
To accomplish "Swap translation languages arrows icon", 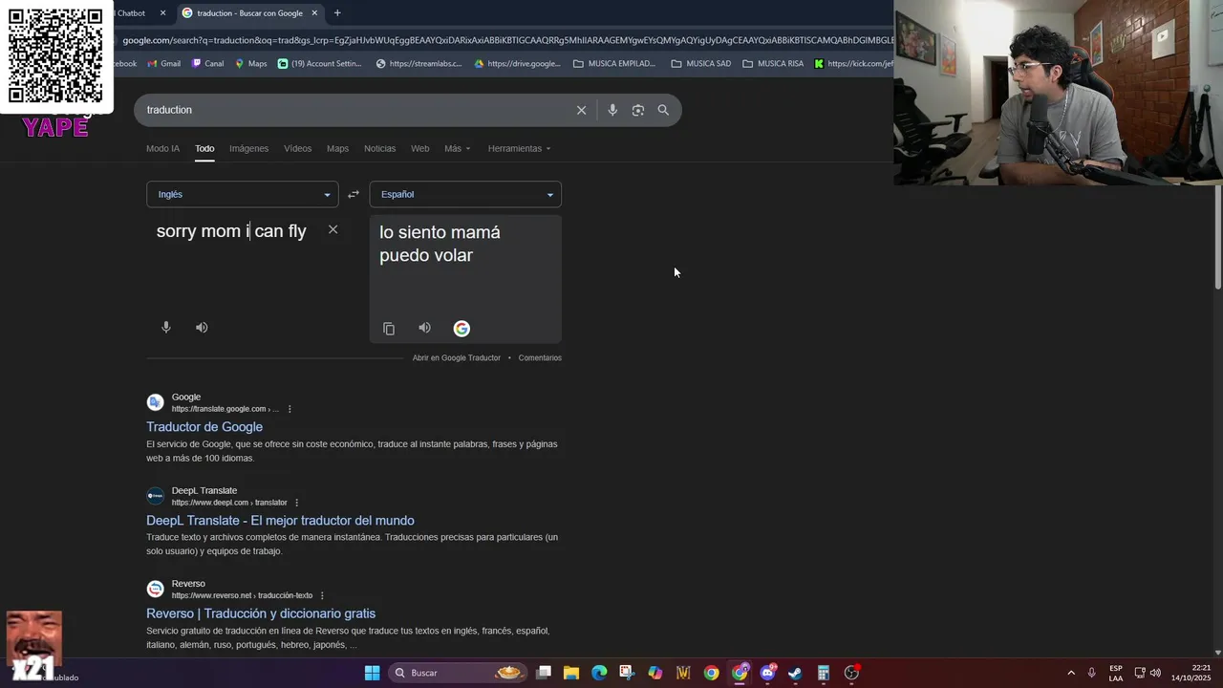I will [354, 194].
